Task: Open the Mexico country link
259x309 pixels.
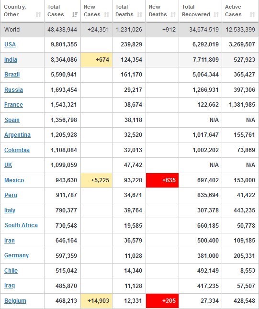Action: (x=14, y=180)
